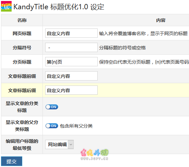Toggle the 包含所有父分类 ON switch
Screen dimensions: 189x167
pyautogui.click(x=52, y=126)
